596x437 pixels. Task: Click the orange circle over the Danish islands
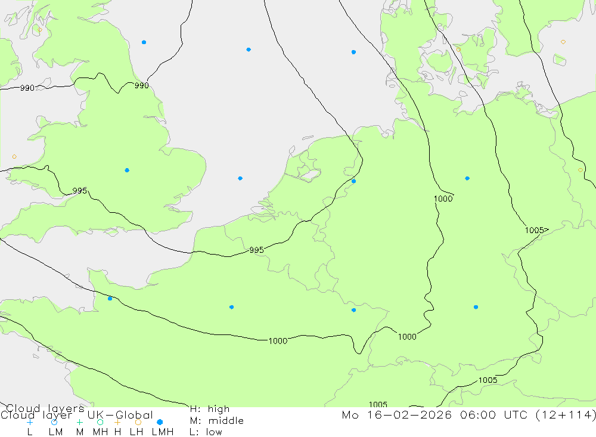[x=458, y=50]
